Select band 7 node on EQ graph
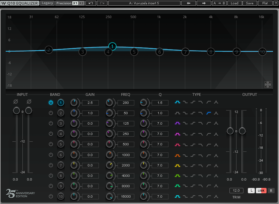Screen dimensions: 279x204 (x=185, y=52)
